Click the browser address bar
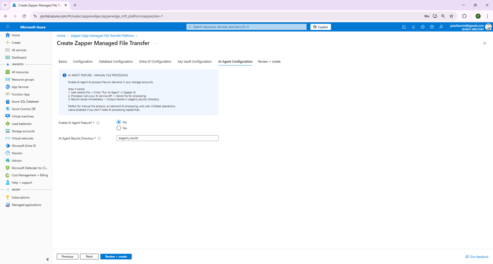Viewport: 493px width, 264px height. [226, 16]
